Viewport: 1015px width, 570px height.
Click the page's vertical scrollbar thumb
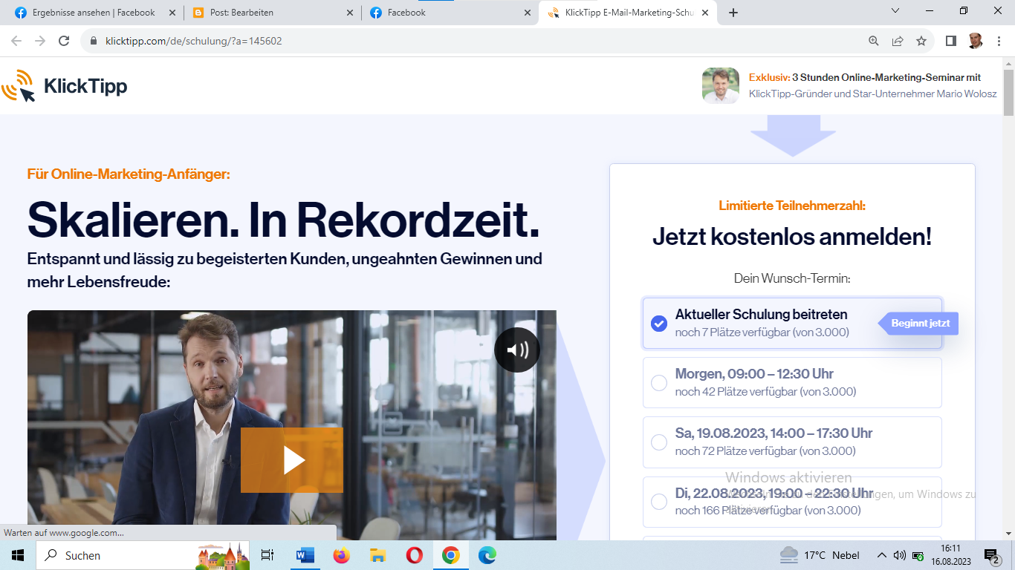1008,93
